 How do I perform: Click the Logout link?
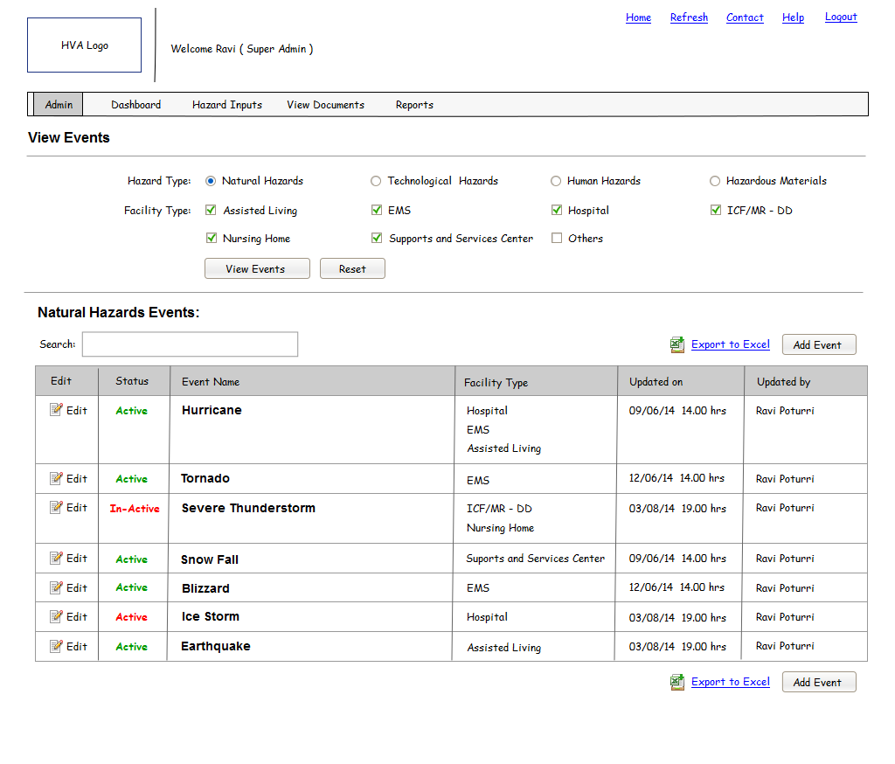tap(841, 17)
